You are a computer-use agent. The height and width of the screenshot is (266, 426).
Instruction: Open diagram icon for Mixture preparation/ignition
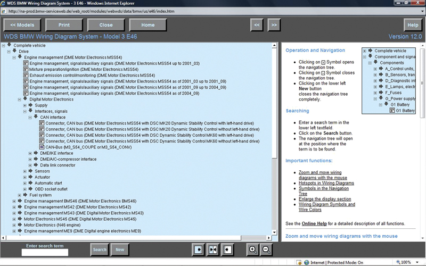coord(26,69)
